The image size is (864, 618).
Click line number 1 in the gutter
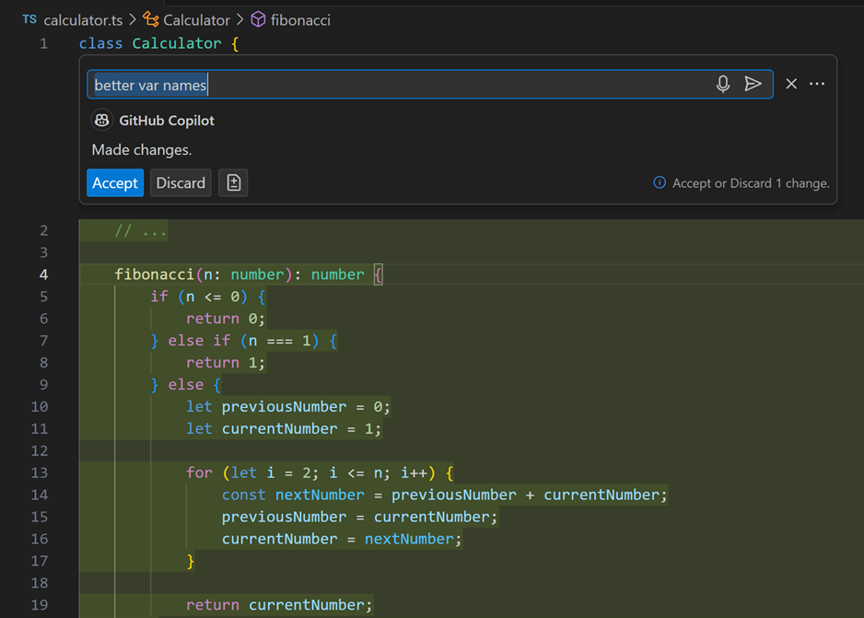[43, 43]
